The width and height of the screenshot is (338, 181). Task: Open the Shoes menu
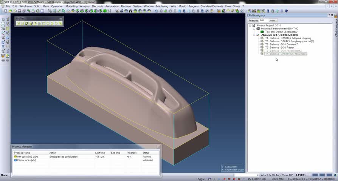coord(236,6)
